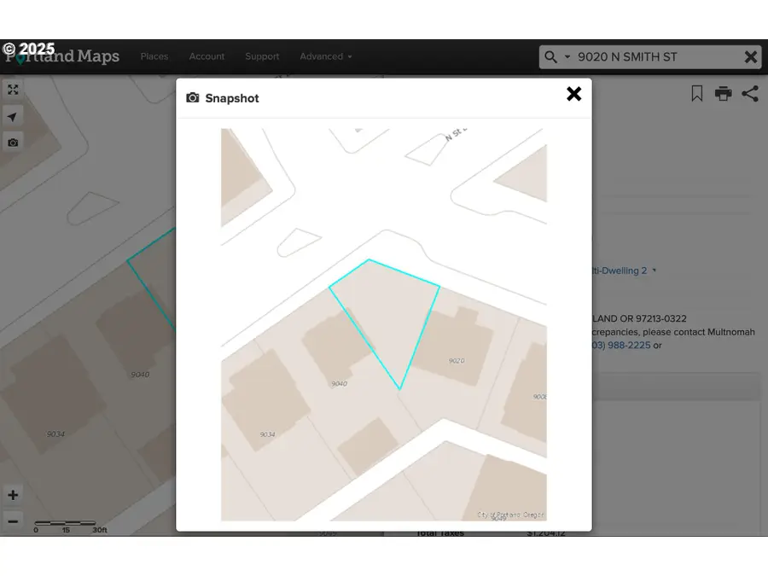The height and width of the screenshot is (576, 768).
Task: Close the Snapshot dialog
Action: pyautogui.click(x=573, y=94)
